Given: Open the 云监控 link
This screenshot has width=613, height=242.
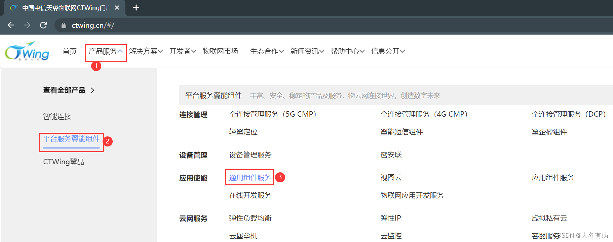Looking at the screenshot, I should pos(391,236).
